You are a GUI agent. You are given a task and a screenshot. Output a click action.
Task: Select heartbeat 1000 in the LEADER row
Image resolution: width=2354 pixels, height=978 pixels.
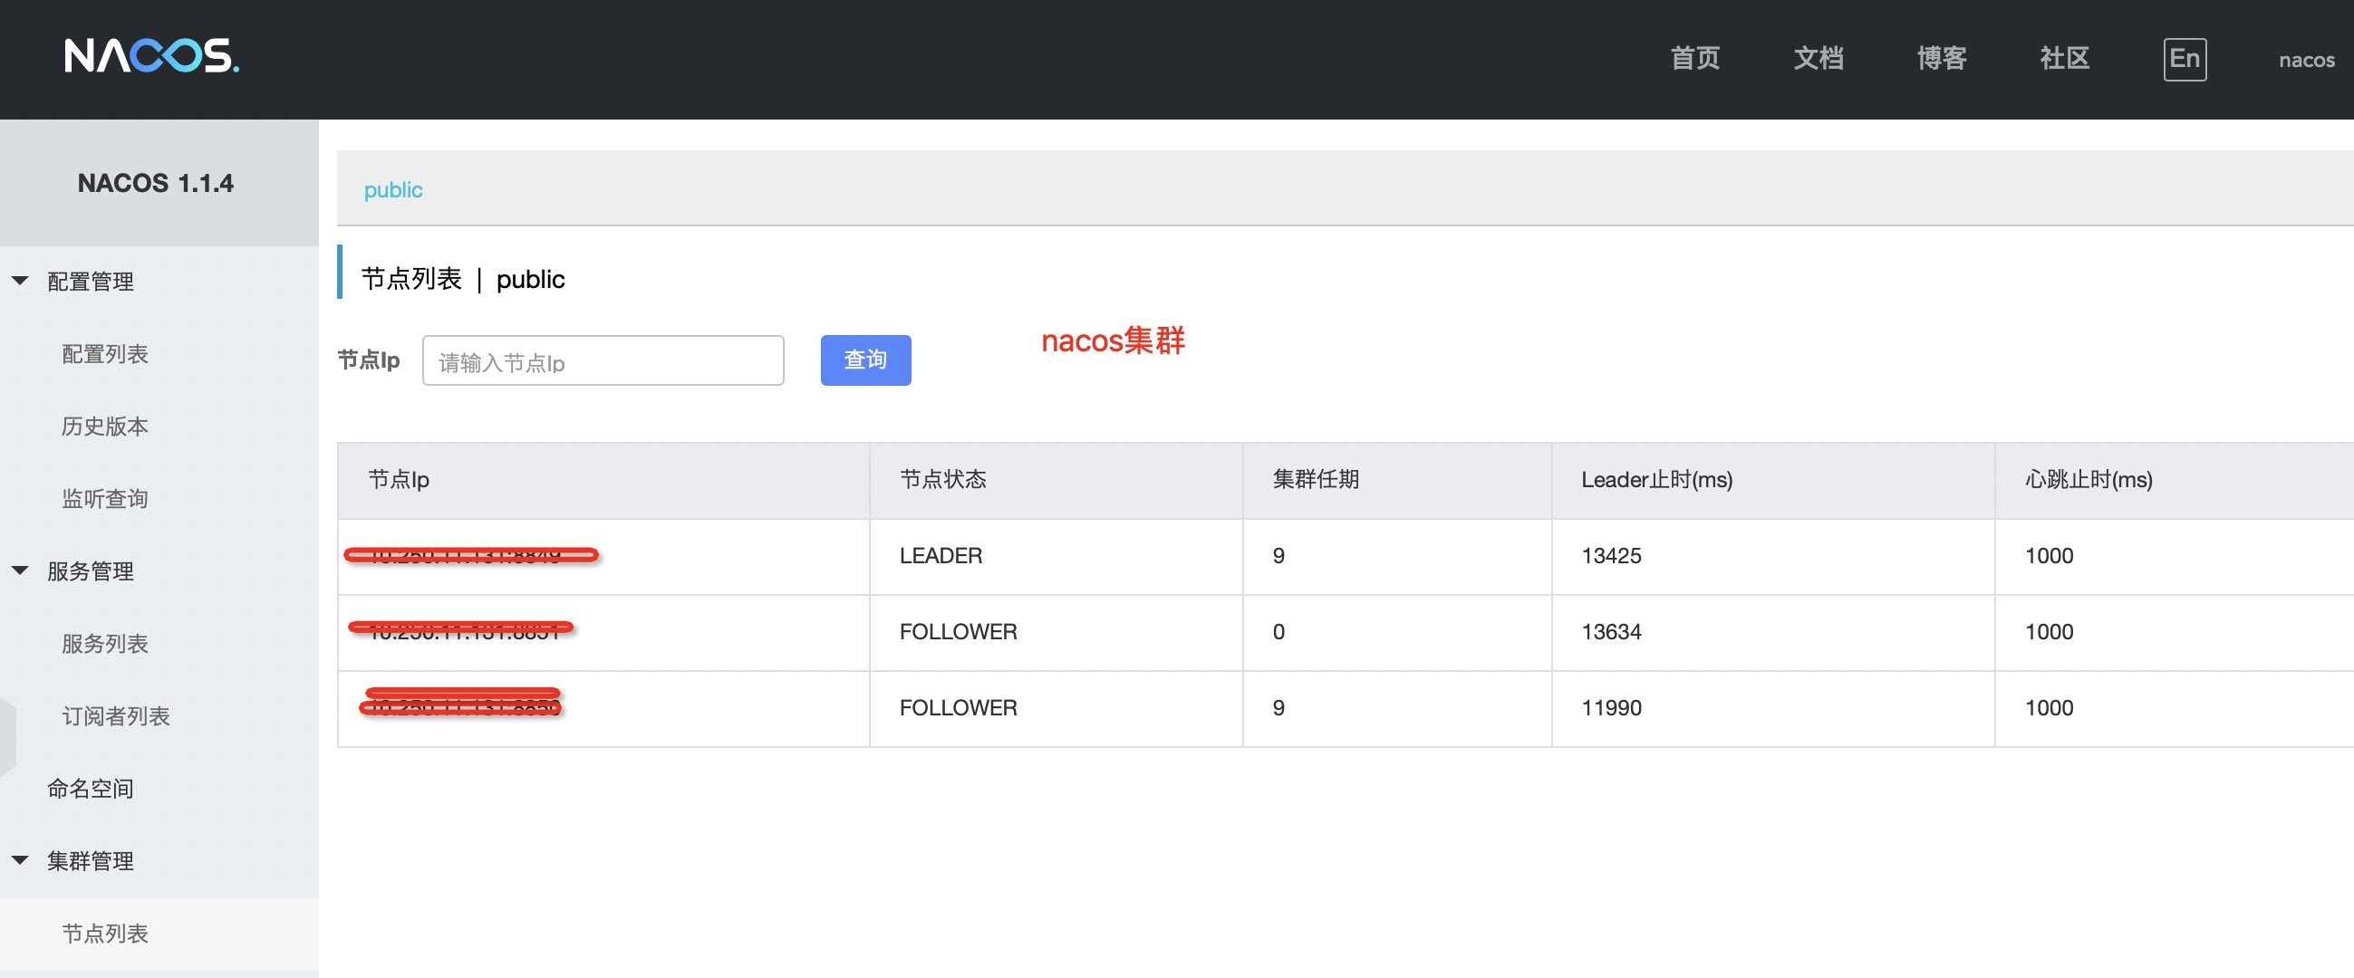2049,555
